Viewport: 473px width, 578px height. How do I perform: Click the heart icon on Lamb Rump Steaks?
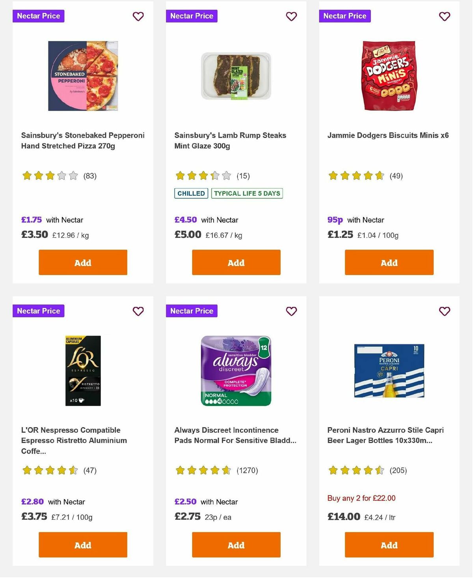click(291, 16)
